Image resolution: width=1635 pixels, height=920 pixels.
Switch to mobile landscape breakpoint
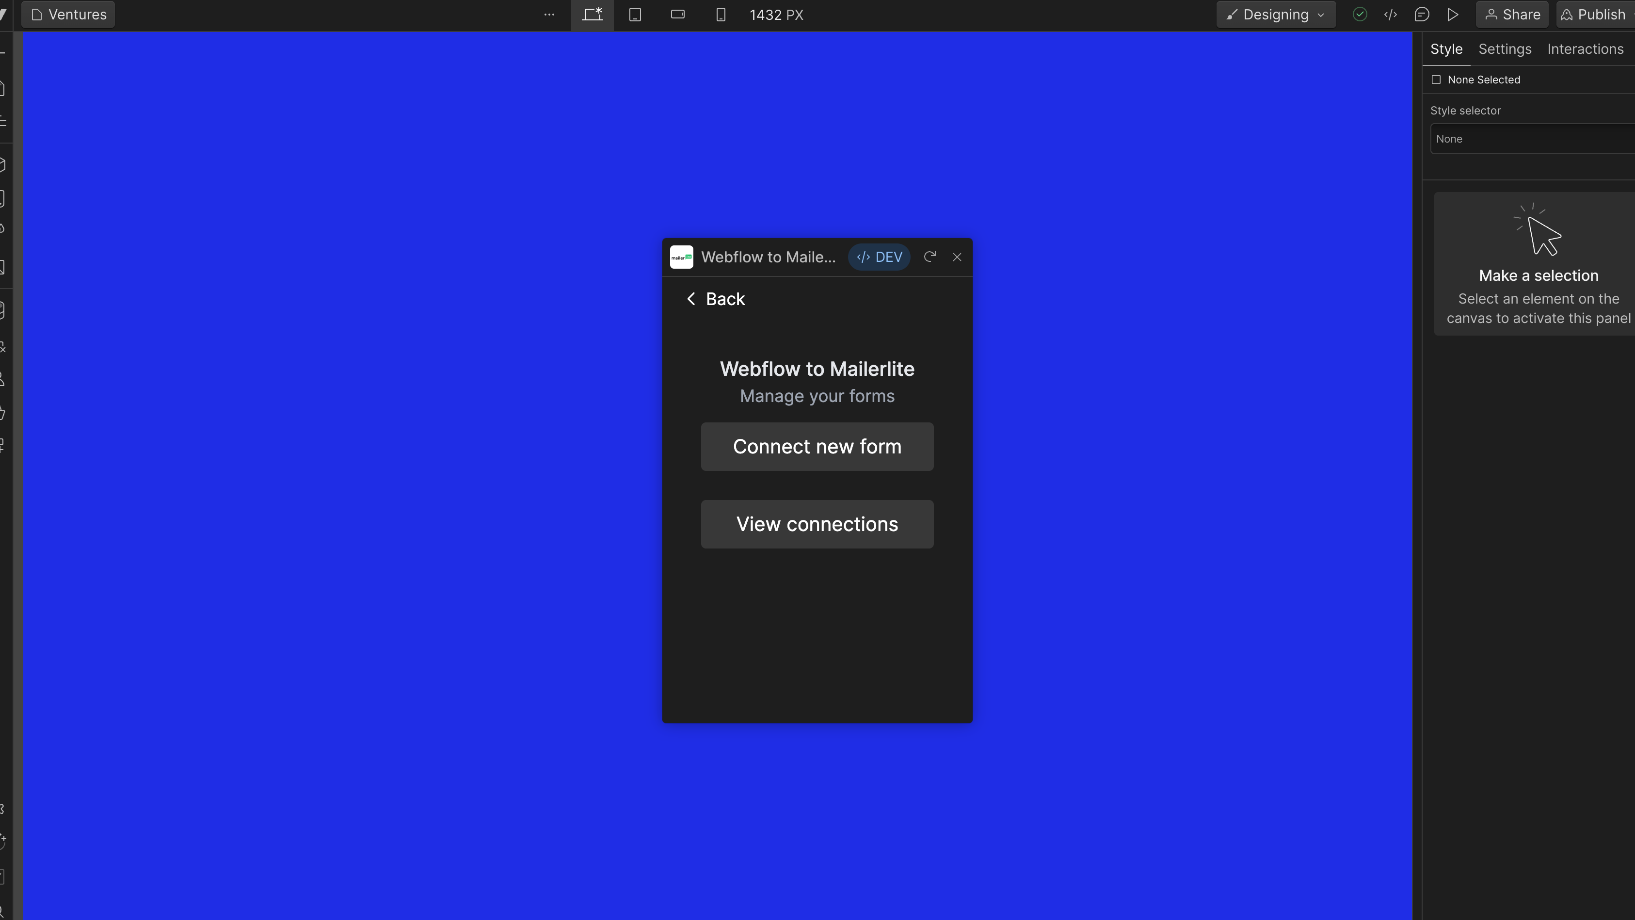[x=677, y=15]
